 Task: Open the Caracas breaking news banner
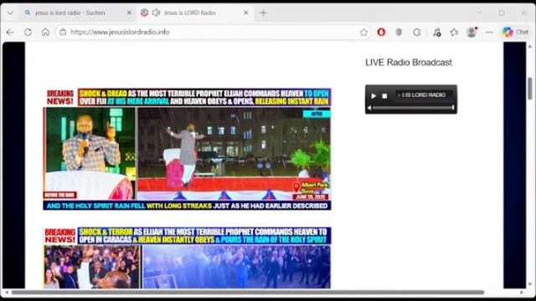(x=187, y=258)
